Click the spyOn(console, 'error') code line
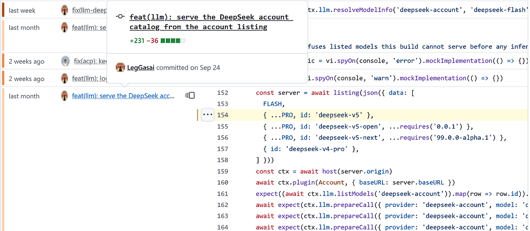The width and height of the screenshot is (530, 231). (x=418, y=61)
